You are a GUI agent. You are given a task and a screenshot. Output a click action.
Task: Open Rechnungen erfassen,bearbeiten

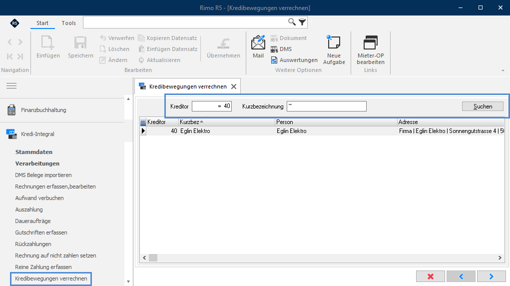click(x=55, y=186)
